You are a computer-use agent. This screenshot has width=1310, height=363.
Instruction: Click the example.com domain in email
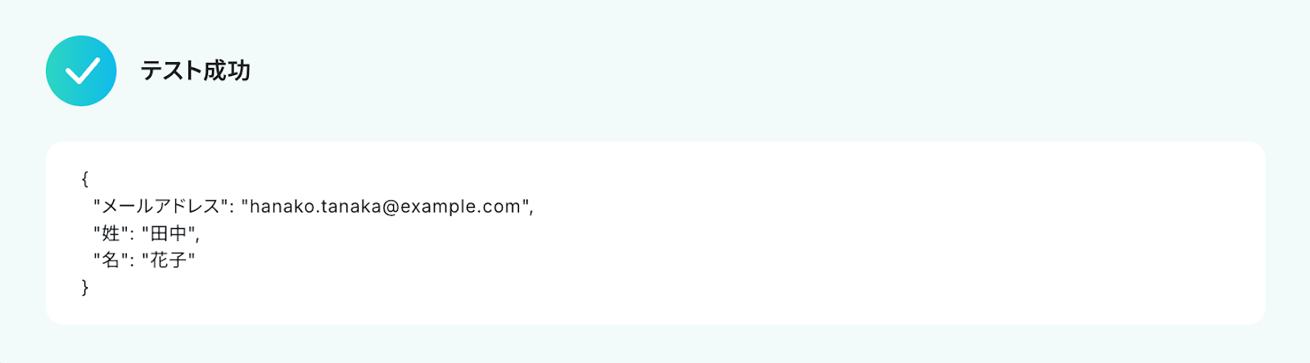tap(460, 206)
